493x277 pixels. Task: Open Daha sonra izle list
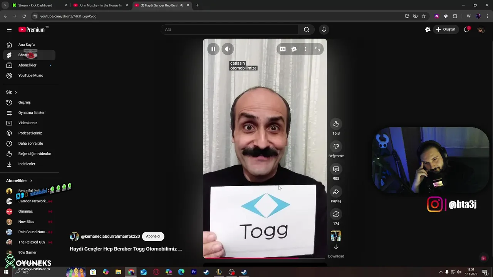coord(29,144)
